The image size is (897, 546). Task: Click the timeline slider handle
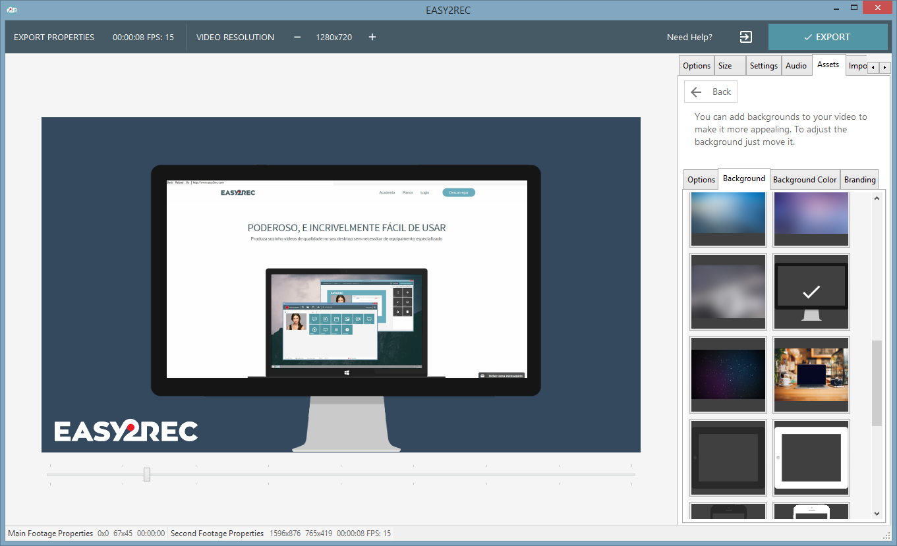point(147,474)
